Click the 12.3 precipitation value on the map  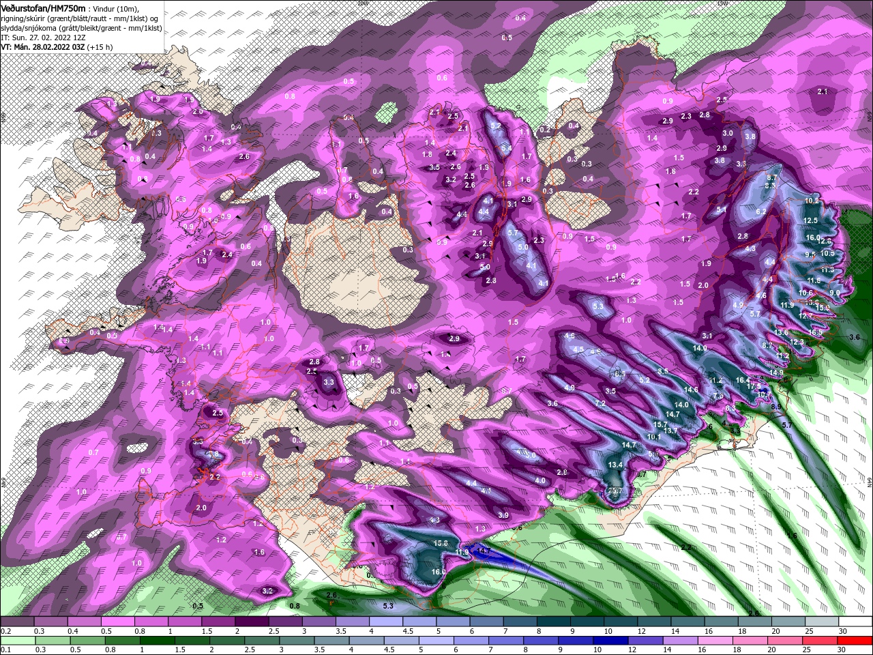tap(797, 342)
